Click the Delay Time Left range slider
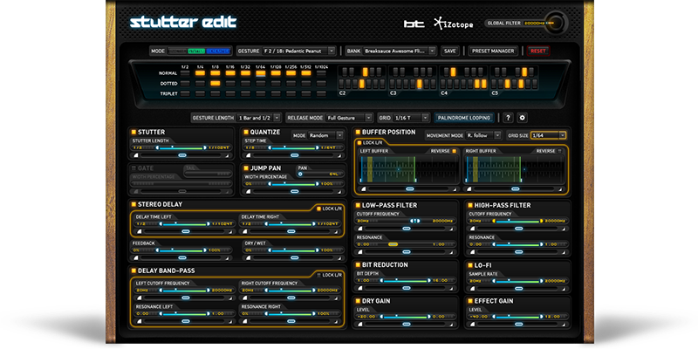Viewport: 698px width, 349px height. click(185, 224)
